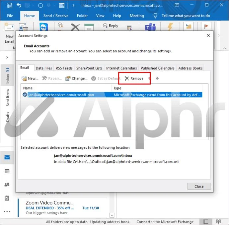This screenshot has height=225, width=229.
Task: Open the SharePoint Lists tab
Action: tap(89, 68)
